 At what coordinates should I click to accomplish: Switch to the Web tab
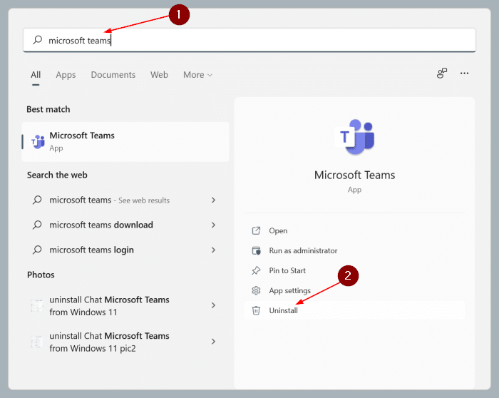click(159, 75)
